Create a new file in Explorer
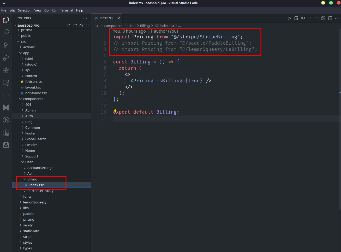The height and width of the screenshot is (252, 341). click(x=69, y=26)
